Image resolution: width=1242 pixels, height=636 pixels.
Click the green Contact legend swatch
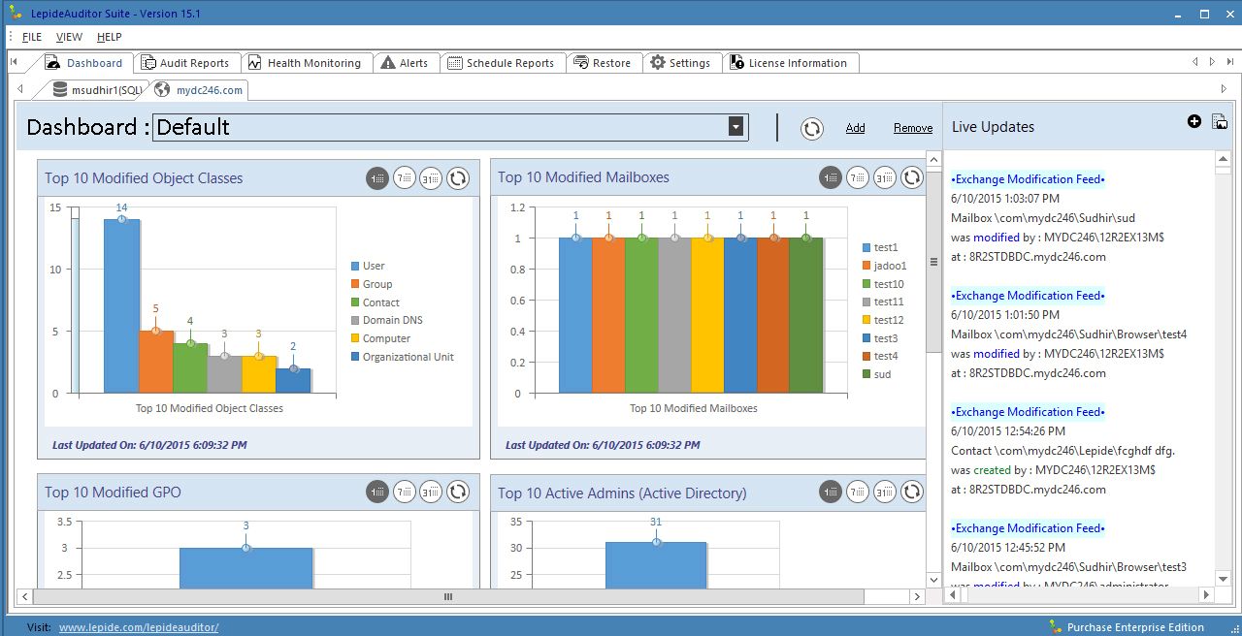[x=355, y=302]
